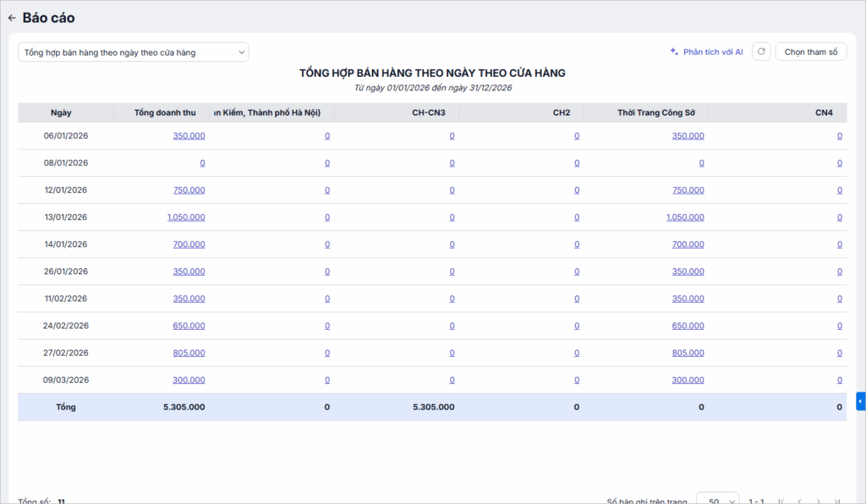Click the CN4 value for 09/03/2026

840,380
